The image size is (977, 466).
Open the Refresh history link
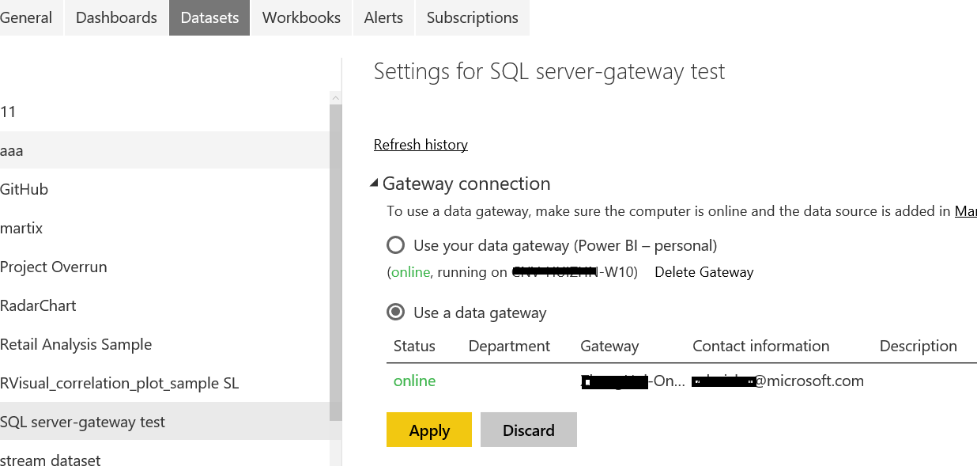(x=421, y=145)
